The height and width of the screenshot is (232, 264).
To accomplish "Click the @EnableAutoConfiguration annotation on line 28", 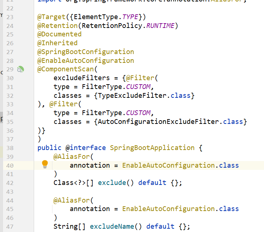I will [85, 61].
